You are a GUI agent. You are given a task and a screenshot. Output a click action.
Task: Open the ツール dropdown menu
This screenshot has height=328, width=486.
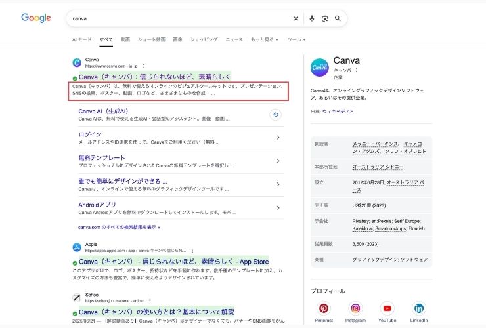(296, 39)
